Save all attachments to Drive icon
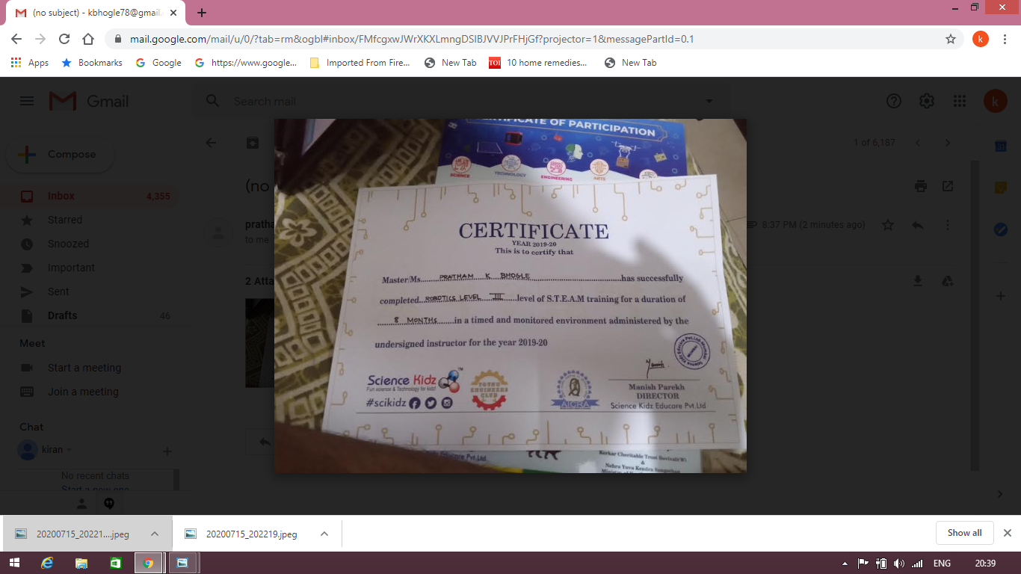The height and width of the screenshot is (574, 1021). [x=948, y=281]
